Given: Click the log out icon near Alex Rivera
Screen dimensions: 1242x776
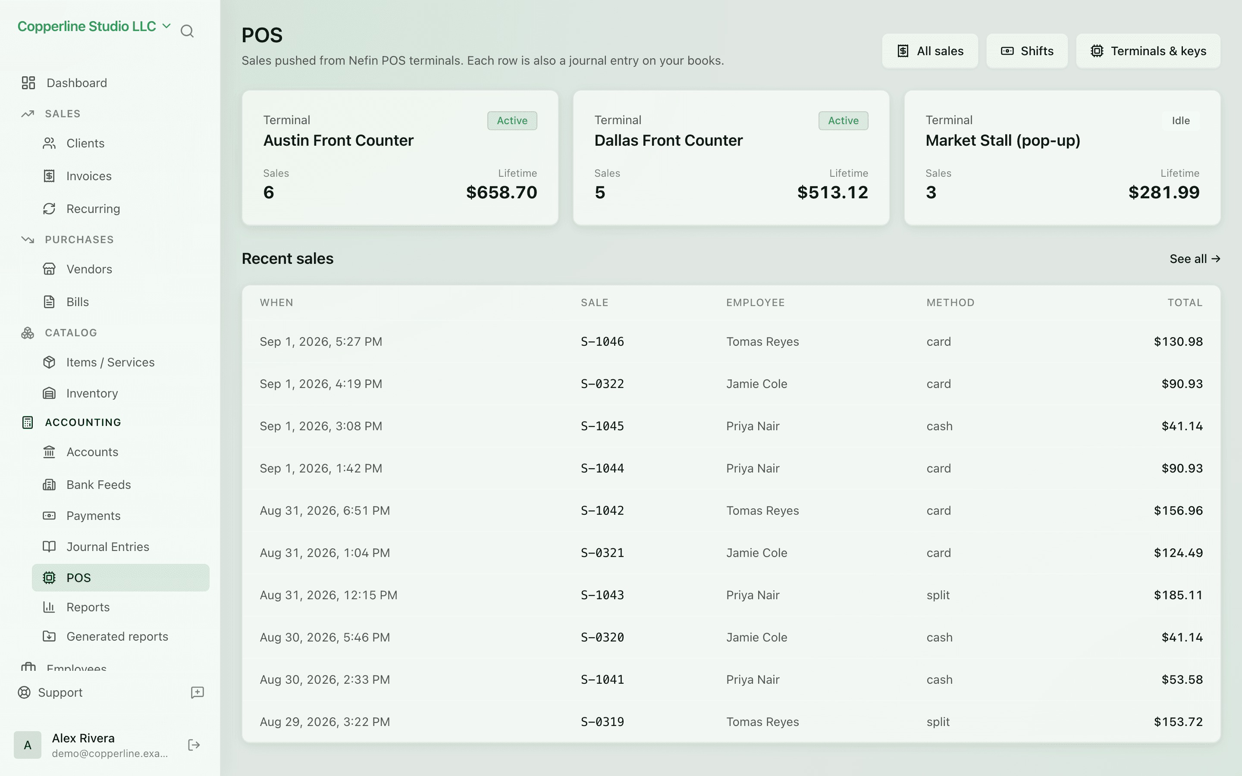Looking at the screenshot, I should (194, 745).
